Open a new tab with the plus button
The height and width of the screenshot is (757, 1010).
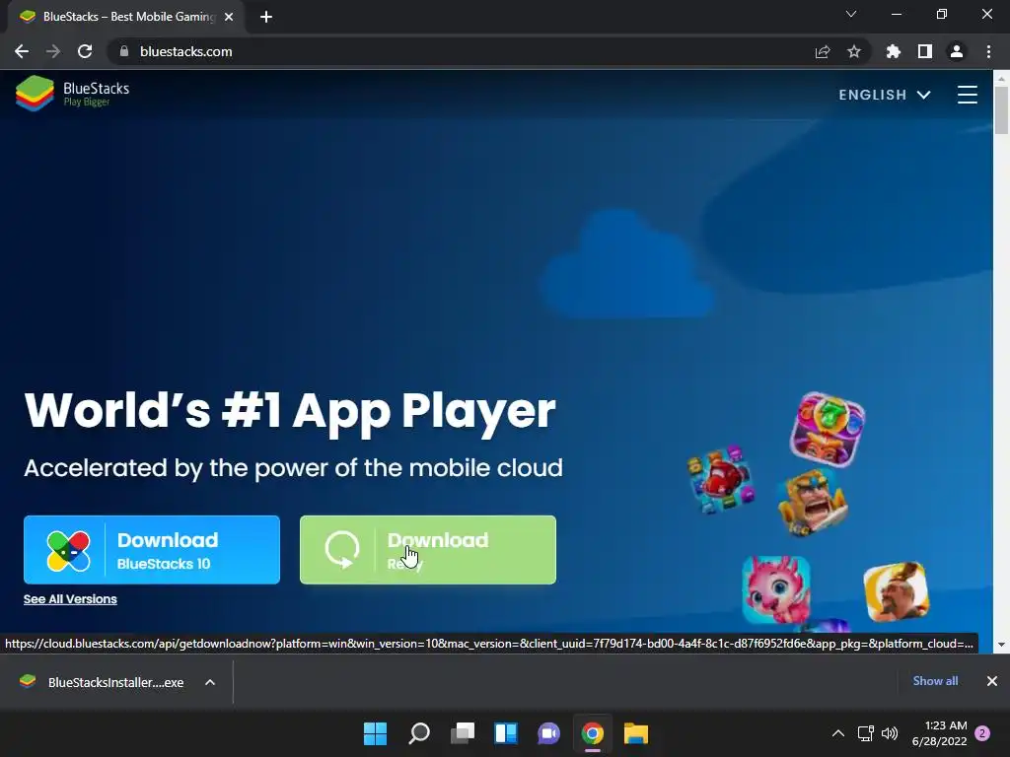[266, 18]
